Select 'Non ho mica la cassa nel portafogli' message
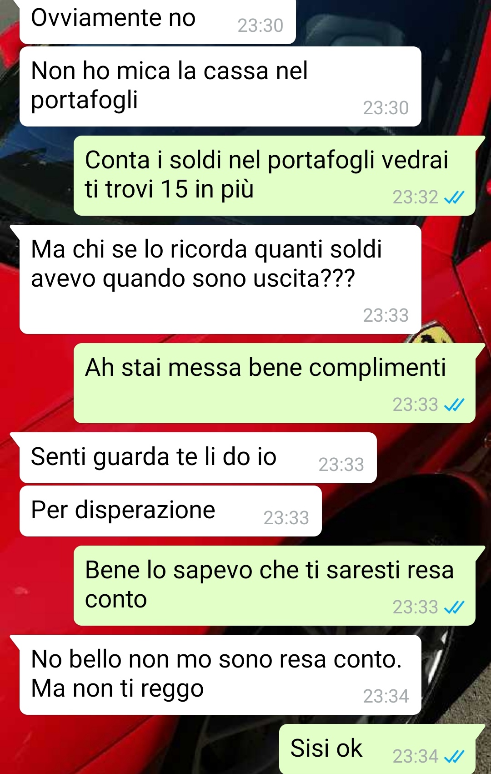This screenshot has width=491, height=774. pos(220,86)
